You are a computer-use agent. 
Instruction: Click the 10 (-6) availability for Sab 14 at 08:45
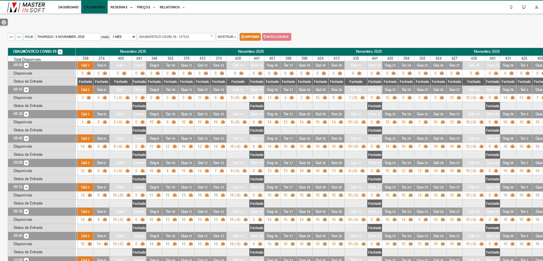235,147
